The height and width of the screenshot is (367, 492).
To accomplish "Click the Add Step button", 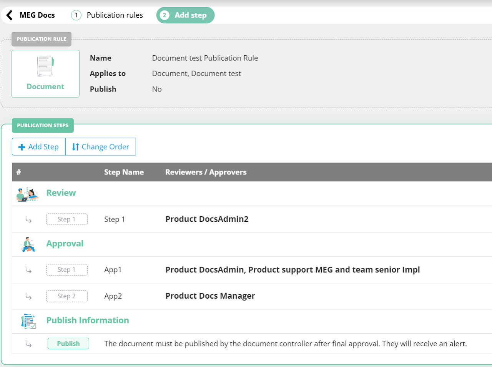I will 39,147.
